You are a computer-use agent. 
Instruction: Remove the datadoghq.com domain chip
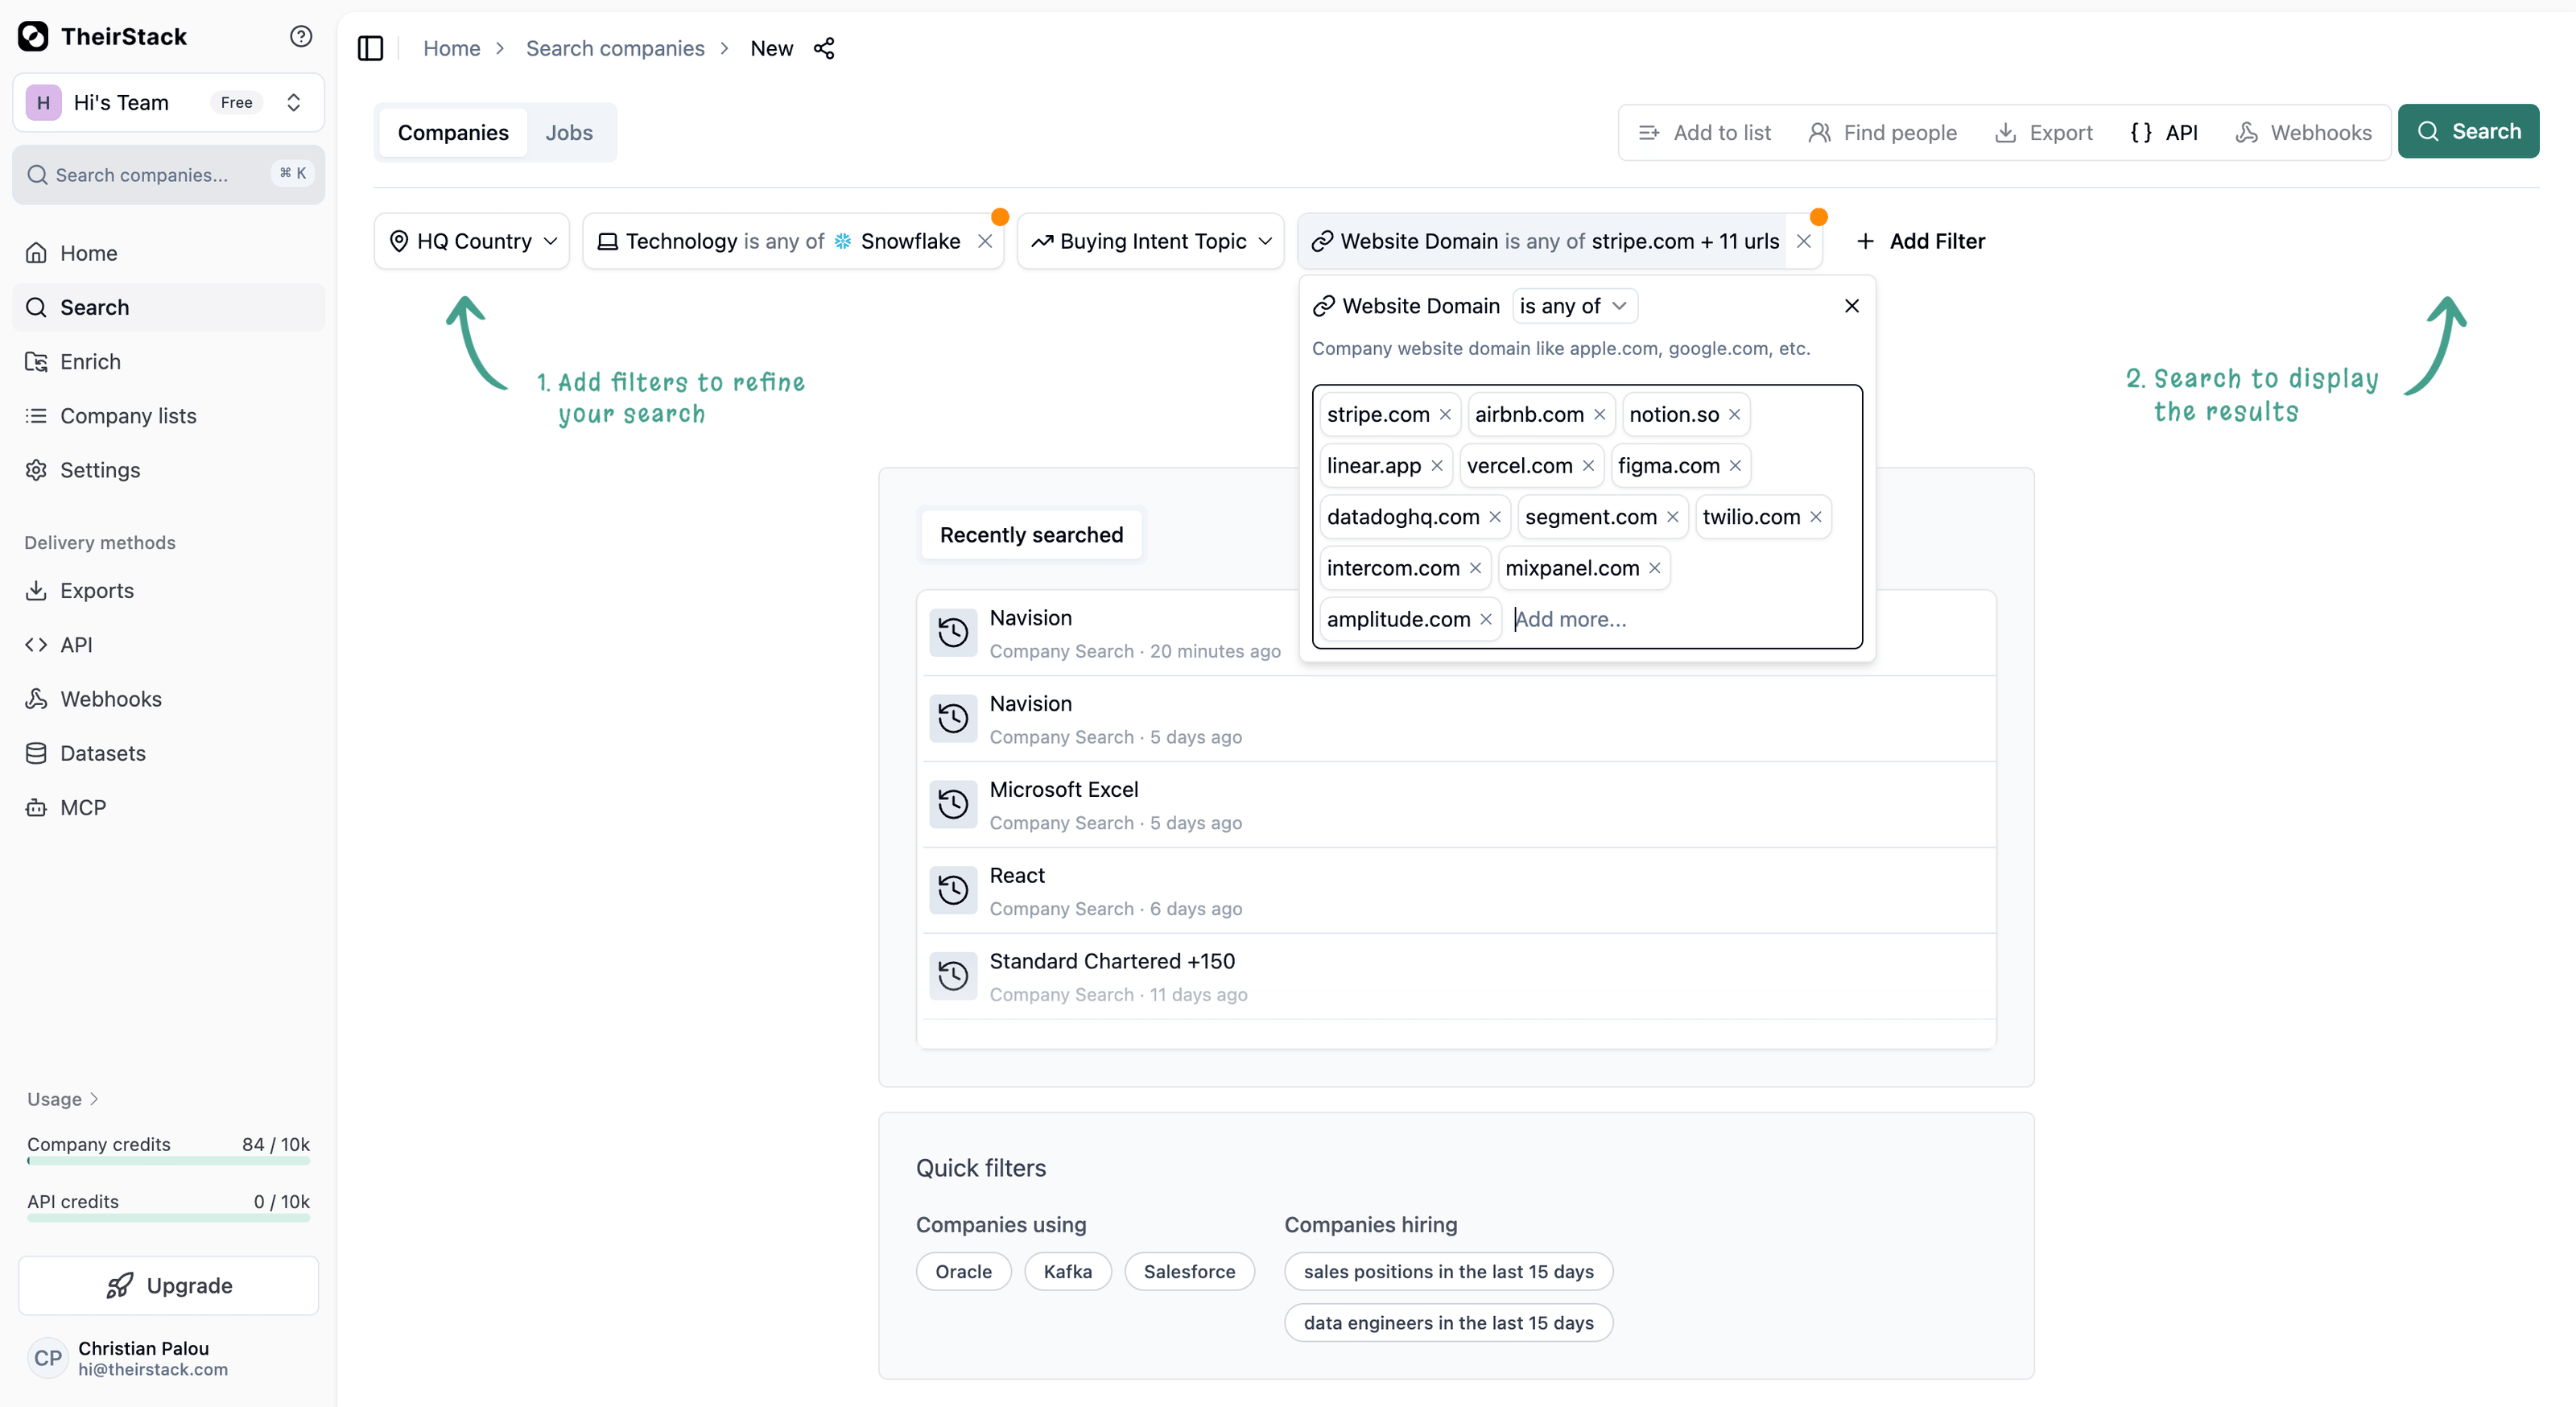pyautogui.click(x=1495, y=517)
